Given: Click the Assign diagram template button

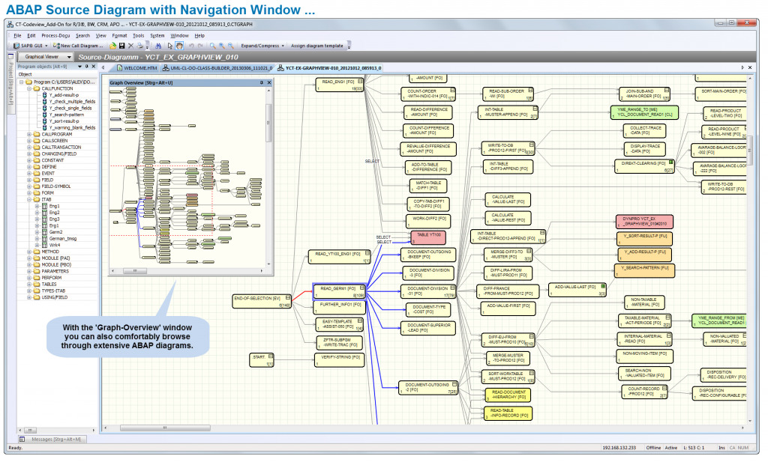Looking at the screenshot, I should [317, 46].
